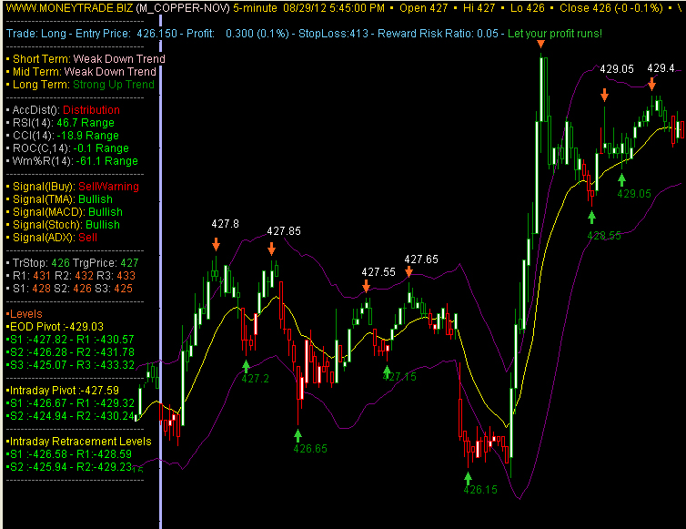Click the orange sell arrow under 427.85

[x=271, y=249]
